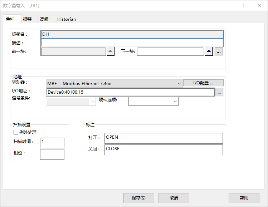Switch to the 报警 tab

pyautogui.click(x=29, y=19)
